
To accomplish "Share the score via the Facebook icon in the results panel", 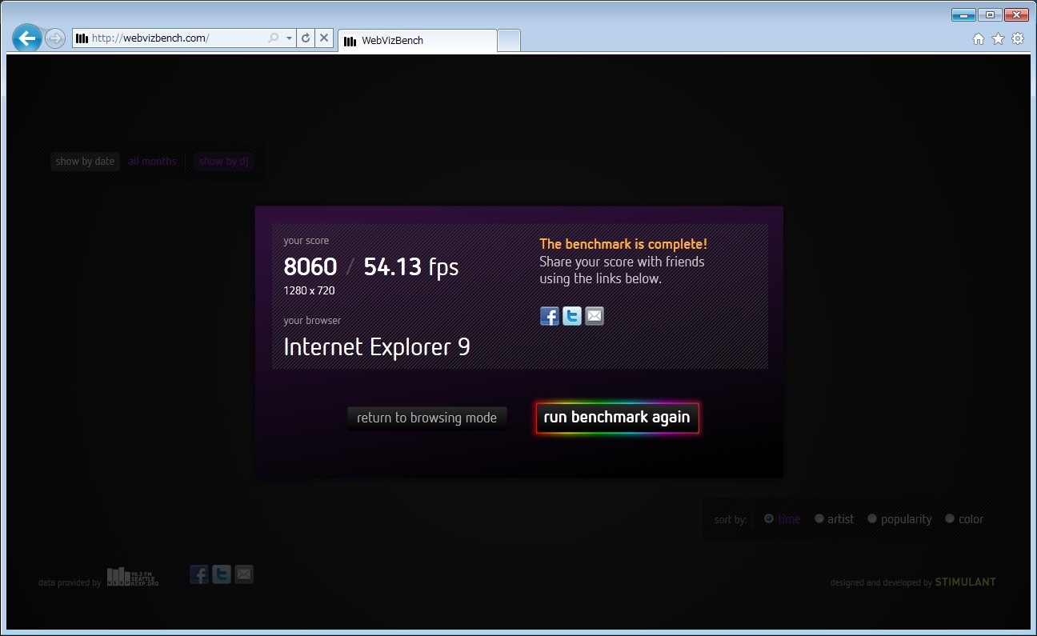I will point(550,316).
